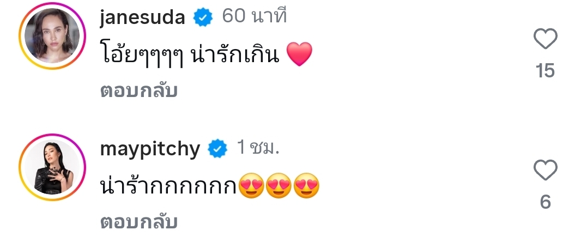Click the first heart-eyes emoji in maypitchy's comment
Image resolution: width=587 pixels, height=242 pixels.
[250, 187]
